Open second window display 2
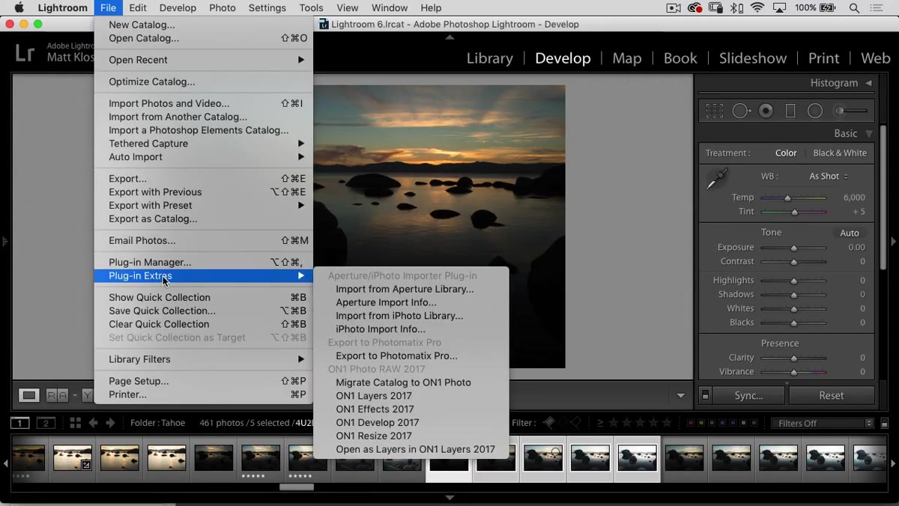 coord(46,423)
